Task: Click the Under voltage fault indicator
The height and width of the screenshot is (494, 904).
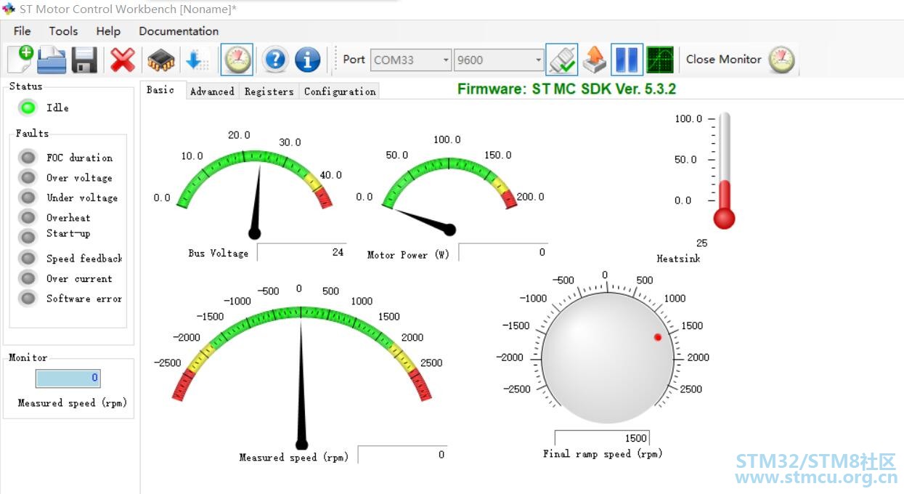Action: pyautogui.click(x=28, y=197)
